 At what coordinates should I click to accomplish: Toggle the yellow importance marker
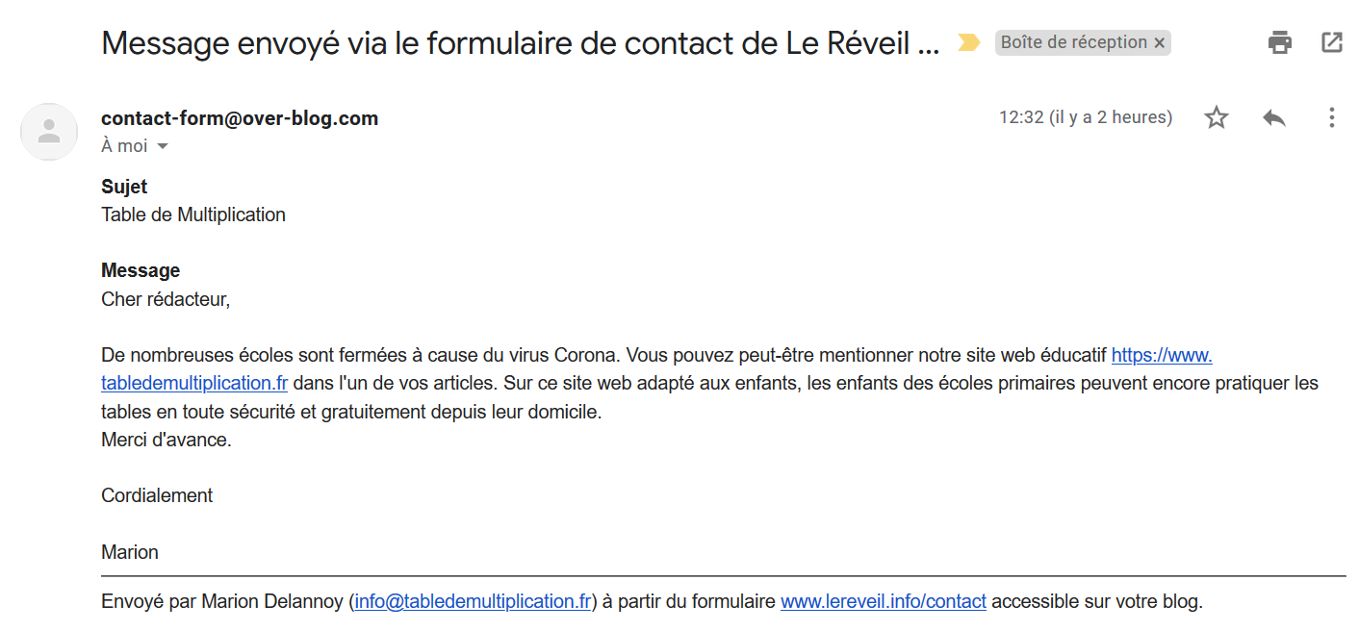(x=968, y=42)
